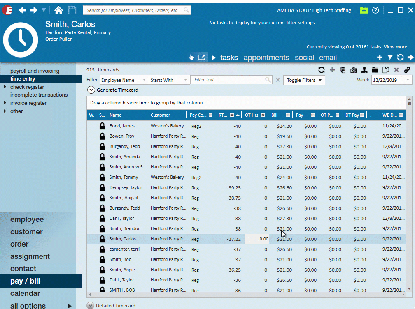Check the DT Pay column checkbox
415x309 pixels.
(x=362, y=115)
